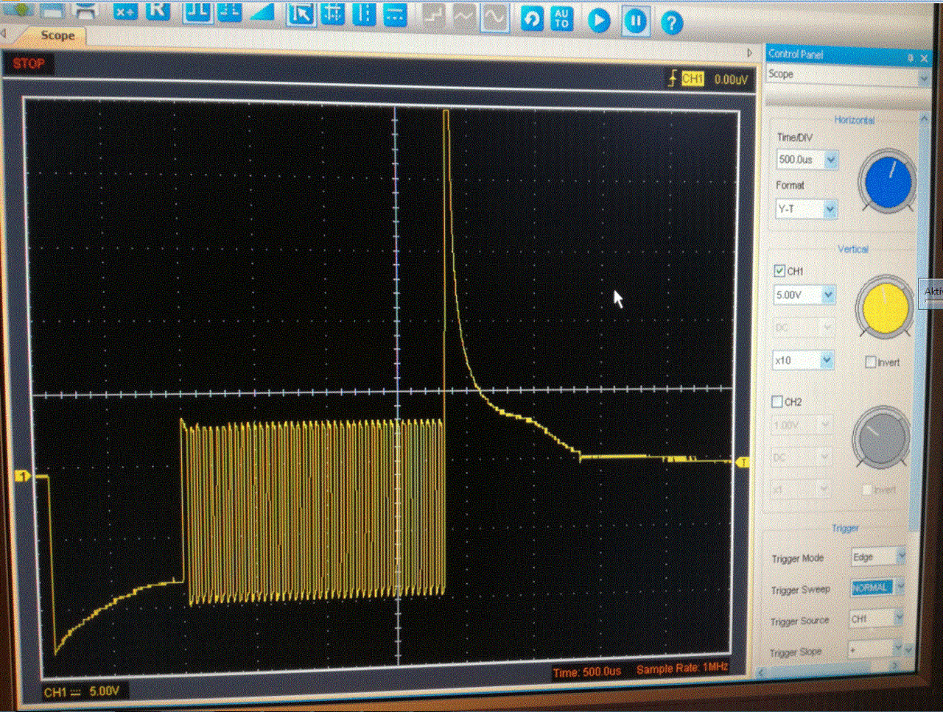Image resolution: width=943 pixels, height=712 pixels.
Task: Click the reference waveform R icon
Action: 157,11
